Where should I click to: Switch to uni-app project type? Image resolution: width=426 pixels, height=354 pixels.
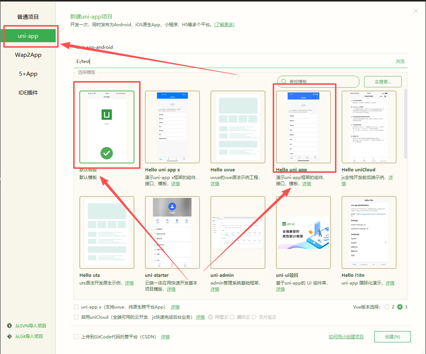pyautogui.click(x=28, y=36)
